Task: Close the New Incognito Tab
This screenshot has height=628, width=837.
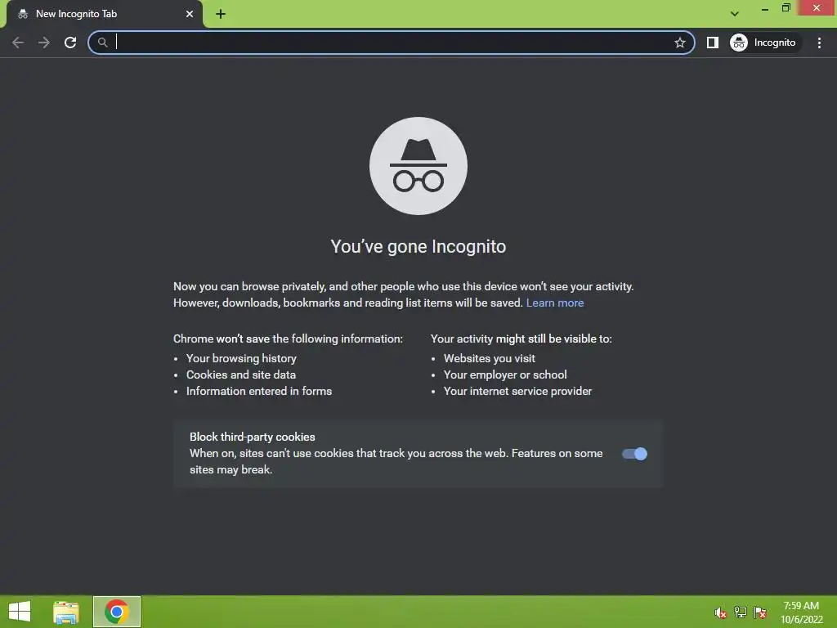Action: pyautogui.click(x=190, y=14)
